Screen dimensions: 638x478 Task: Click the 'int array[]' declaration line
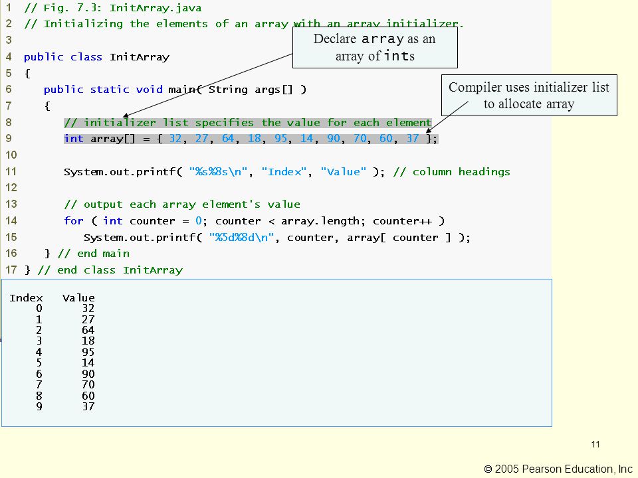251,139
